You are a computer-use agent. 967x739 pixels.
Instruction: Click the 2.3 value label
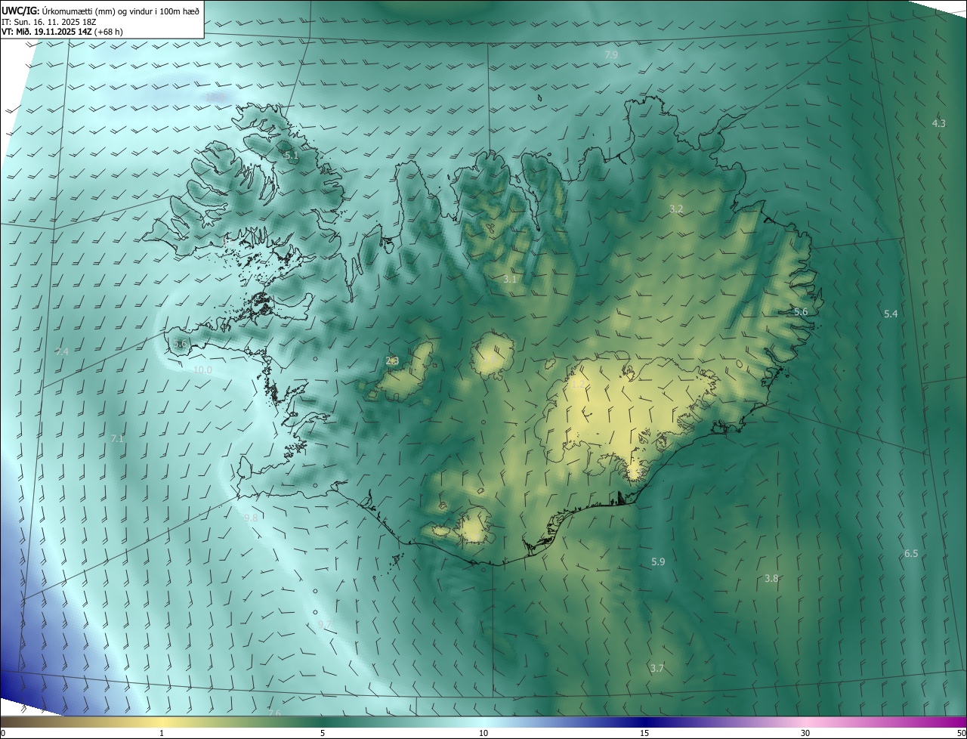(392, 360)
